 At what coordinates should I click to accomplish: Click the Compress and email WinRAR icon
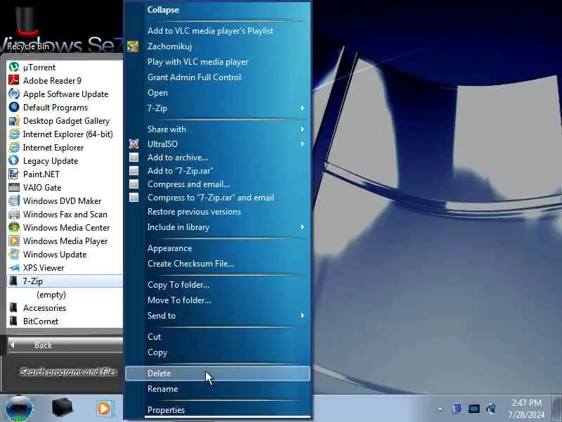tap(133, 184)
